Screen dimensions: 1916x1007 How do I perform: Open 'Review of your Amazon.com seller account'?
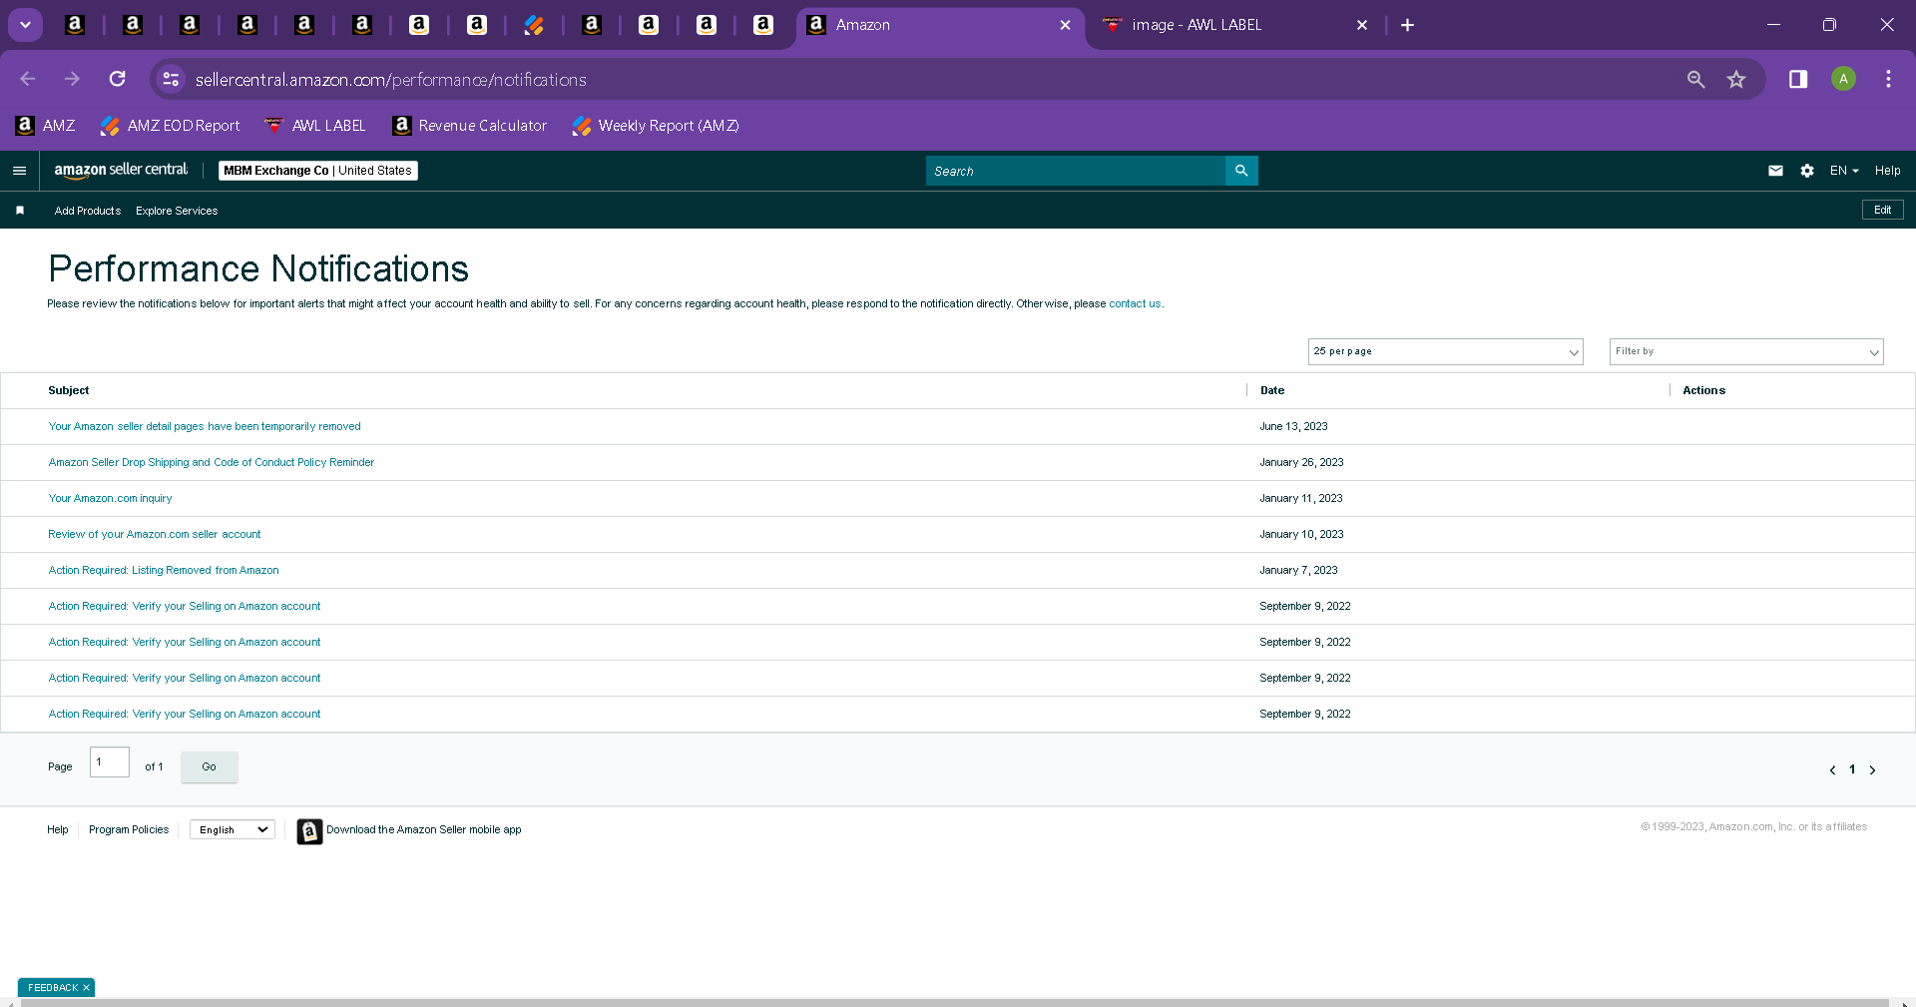point(155,534)
